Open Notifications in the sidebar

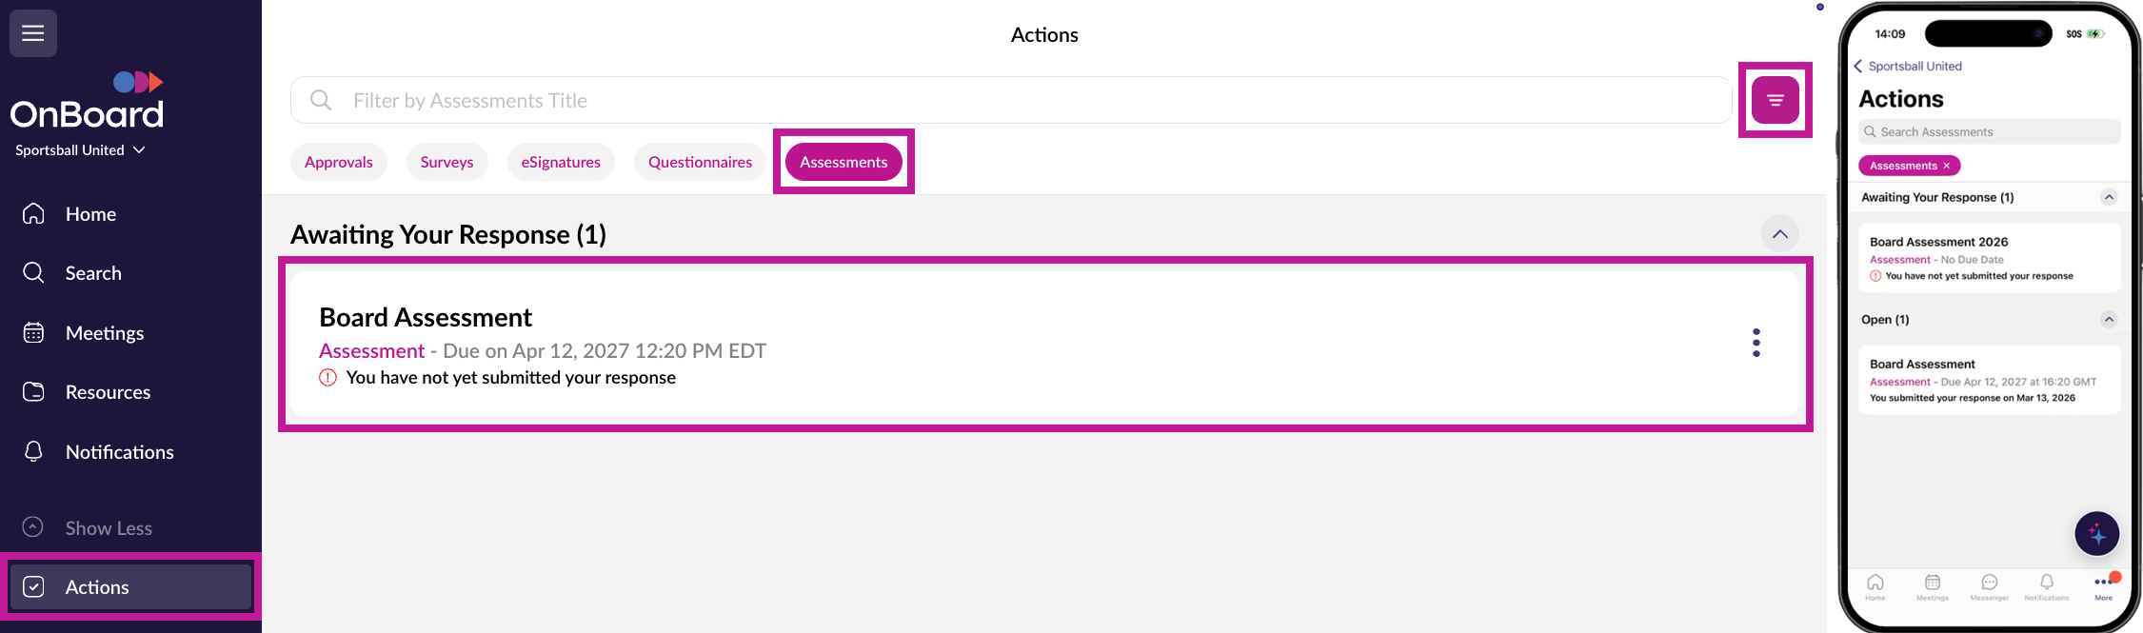[119, 452]
